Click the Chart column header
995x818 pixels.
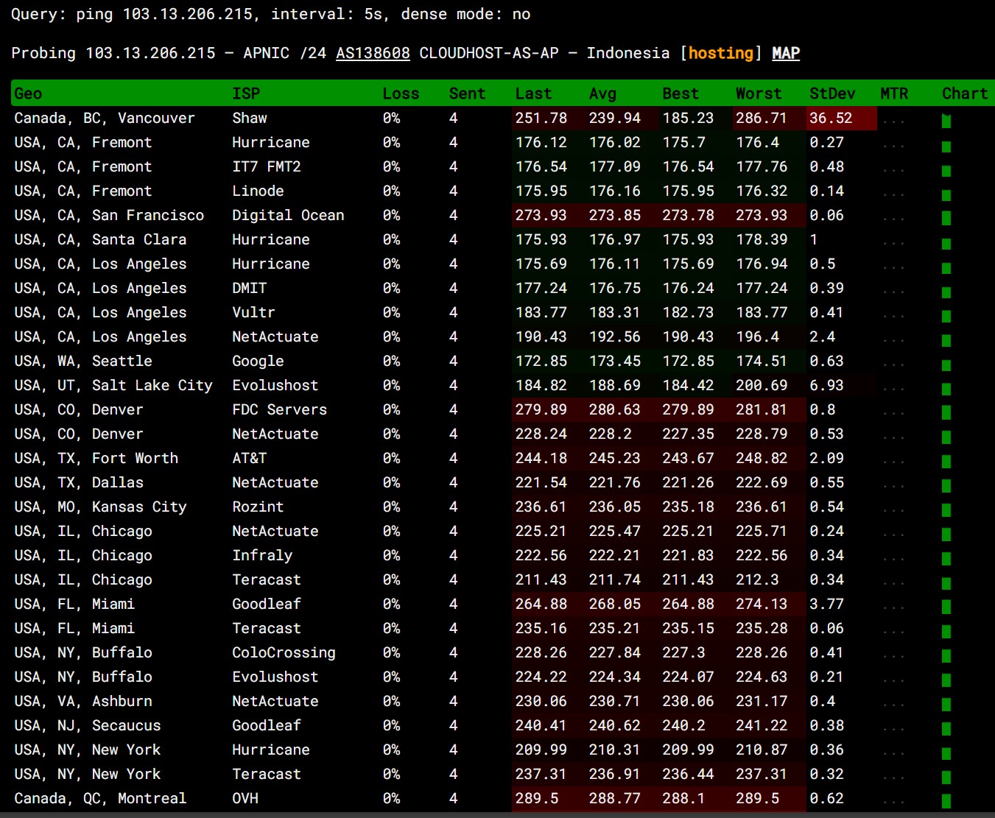point(965,94)
